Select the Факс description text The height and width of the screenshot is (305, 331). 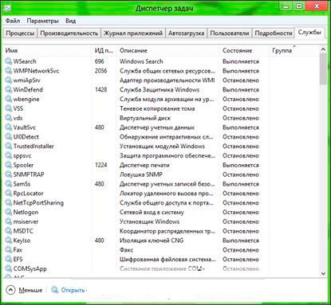point(126,250)
